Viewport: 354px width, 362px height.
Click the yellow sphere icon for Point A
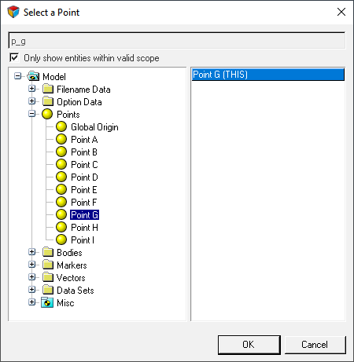[61, 140]
